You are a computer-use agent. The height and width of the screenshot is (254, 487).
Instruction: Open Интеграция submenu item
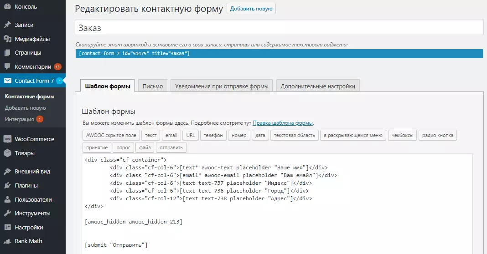pyautogui.click(x=19, y=119)
